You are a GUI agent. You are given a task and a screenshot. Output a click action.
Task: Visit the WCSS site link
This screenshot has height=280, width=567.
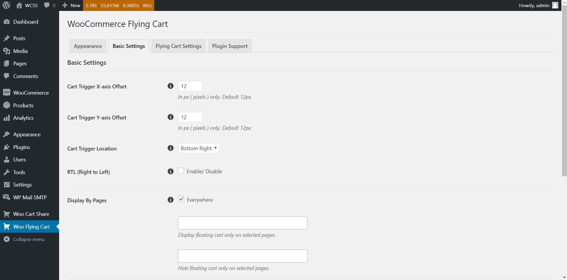[x=27, y=5]
